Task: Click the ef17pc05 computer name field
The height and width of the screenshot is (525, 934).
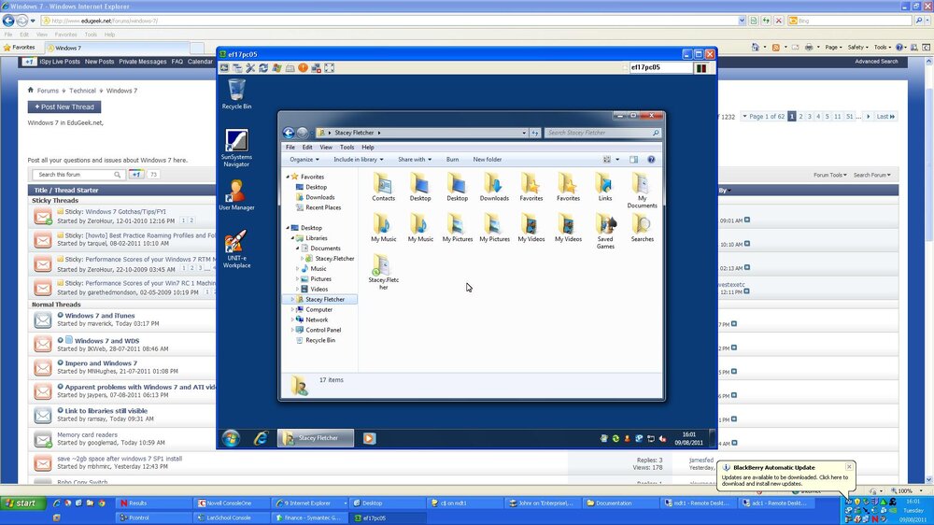Action: (x=661, y=68)
